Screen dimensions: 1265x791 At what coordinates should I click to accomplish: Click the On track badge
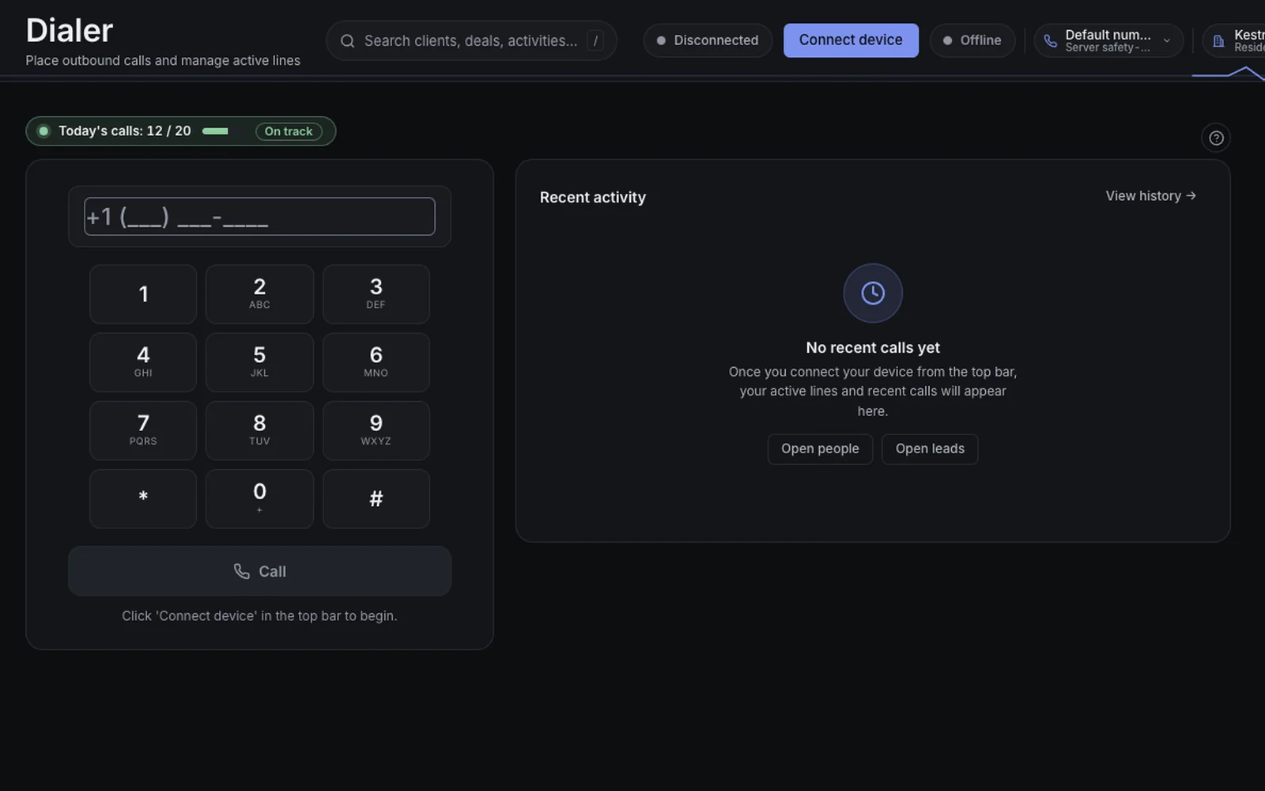(x=289, y=131)
